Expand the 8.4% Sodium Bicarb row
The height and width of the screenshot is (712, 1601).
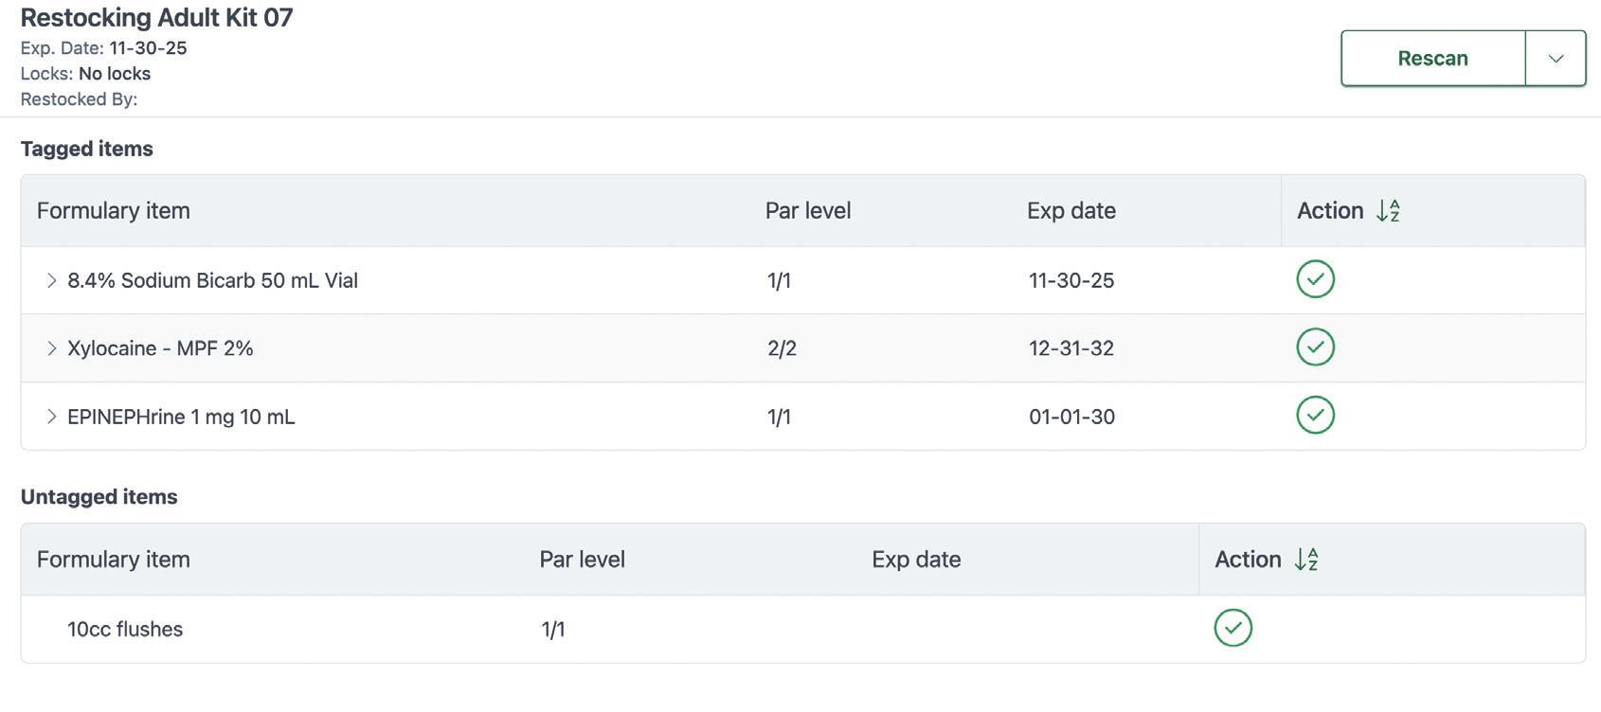pos(52,280)
